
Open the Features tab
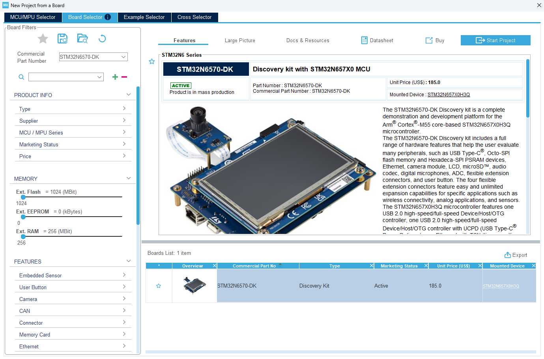tap(185, 40)
